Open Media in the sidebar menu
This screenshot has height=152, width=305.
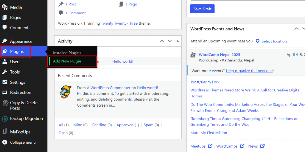[x=16, y=7]
